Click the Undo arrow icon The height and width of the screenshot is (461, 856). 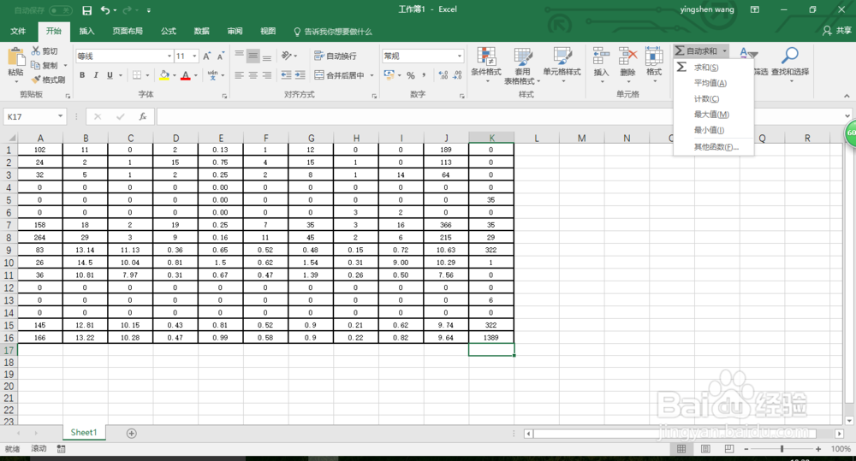point(105,9)
